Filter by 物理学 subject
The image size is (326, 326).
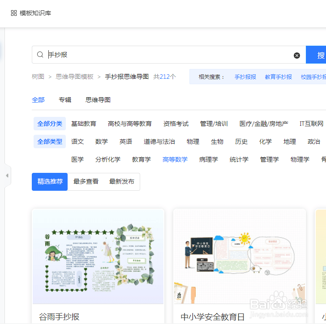point(300,159)
